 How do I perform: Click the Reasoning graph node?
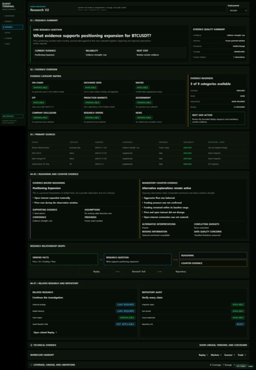pyautogui.click(x=213, y=255)
